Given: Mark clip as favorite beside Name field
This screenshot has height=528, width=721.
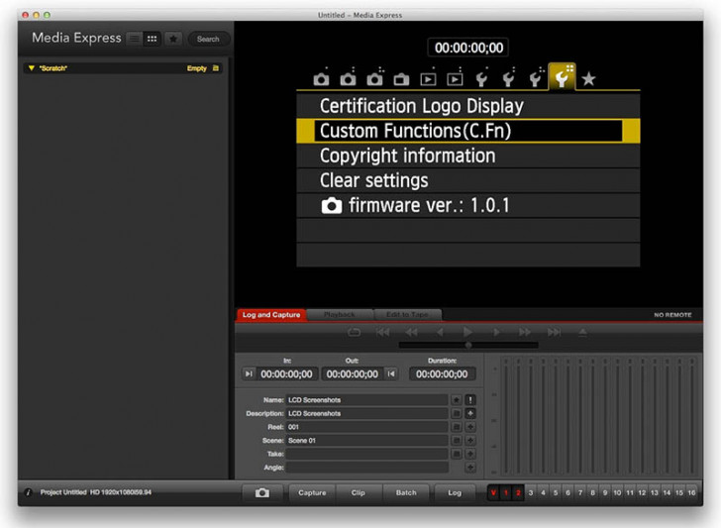Looking at the screenshot, I should pos(457,399).
